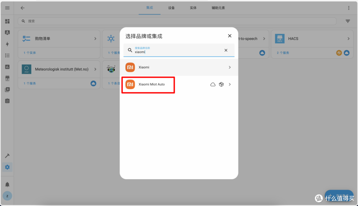Open HACS card chevron
This screenshot has height=206, width=358.
click(x=348, y=38)
